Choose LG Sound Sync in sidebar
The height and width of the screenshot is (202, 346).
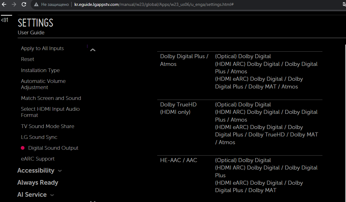pyautogui.click(x=39, y=137)
